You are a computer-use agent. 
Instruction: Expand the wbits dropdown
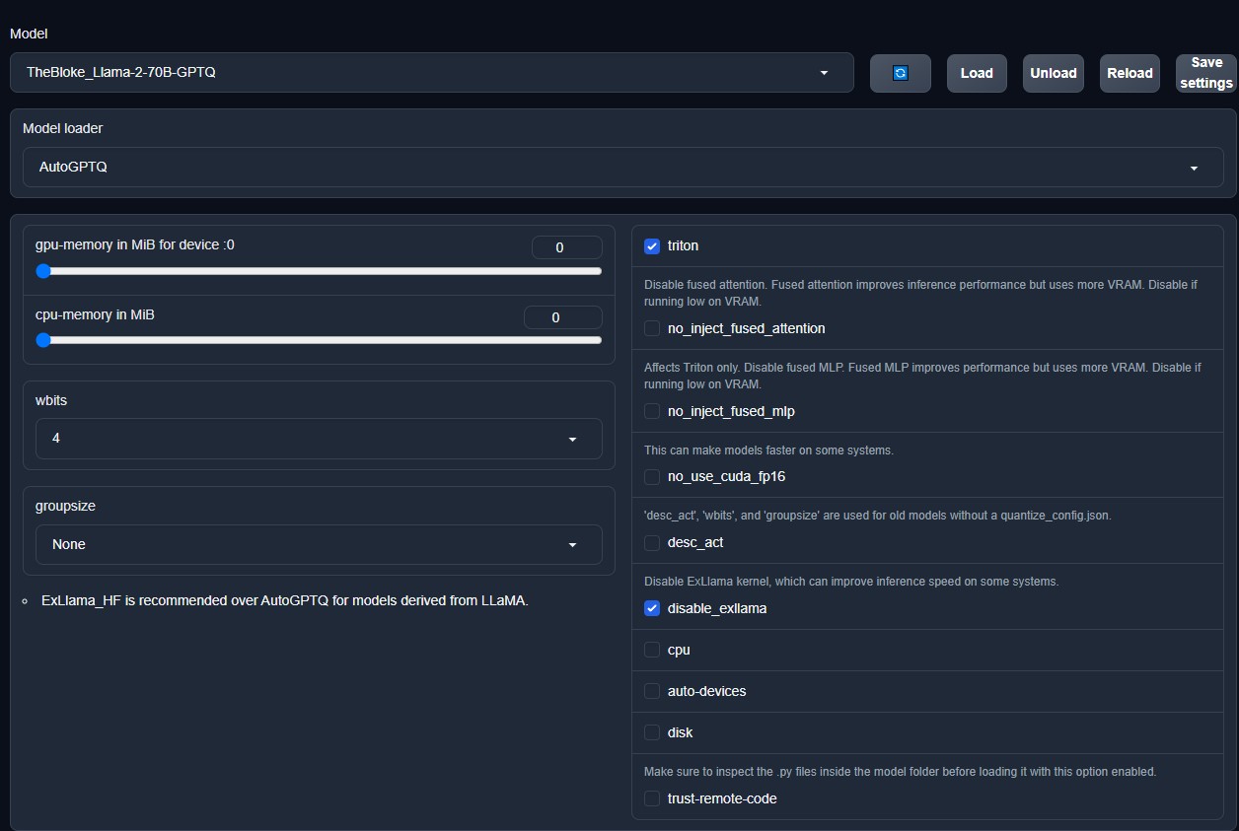[x=319, y=439]
